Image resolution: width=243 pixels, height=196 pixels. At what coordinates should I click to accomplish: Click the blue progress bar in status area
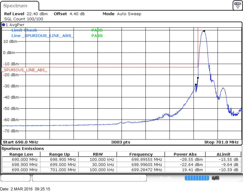click(x=197, y=178)
